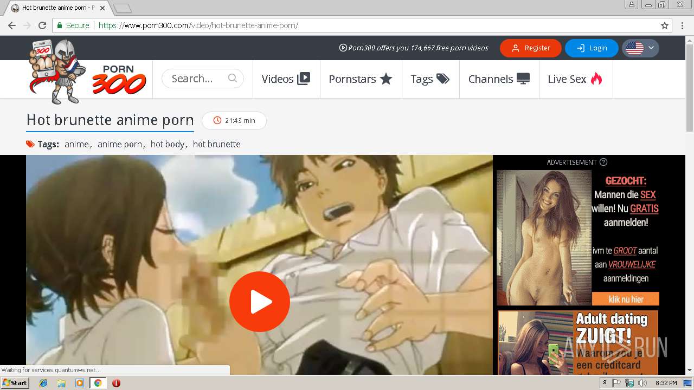Click the Chrome user profile icon

632,4
